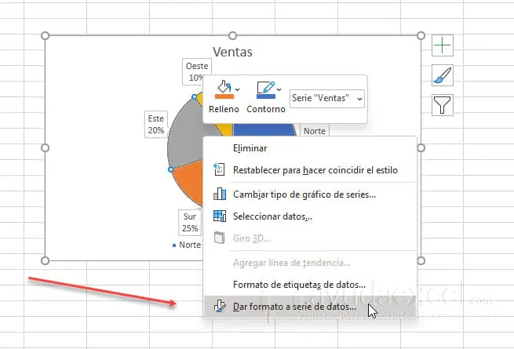Click the Contorno pencil outline icon
The image size is (514, 349).
point(265,87)
